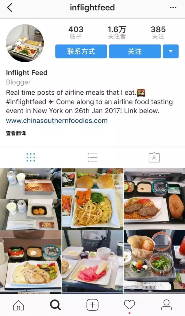Create a new post with plus icon
Image resolution: width=185 pixels, height=316 pixels.
[x=92, y=305]
